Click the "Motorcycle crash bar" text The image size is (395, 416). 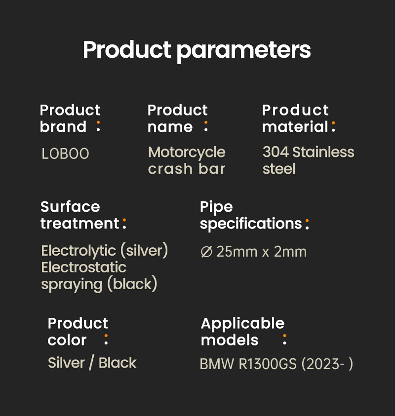(x=187, y=160)
